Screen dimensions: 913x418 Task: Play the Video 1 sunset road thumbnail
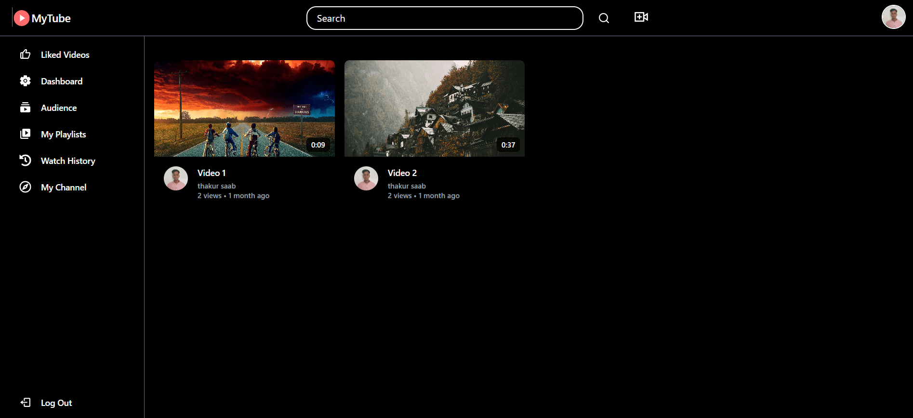click(x=244, y=108)
